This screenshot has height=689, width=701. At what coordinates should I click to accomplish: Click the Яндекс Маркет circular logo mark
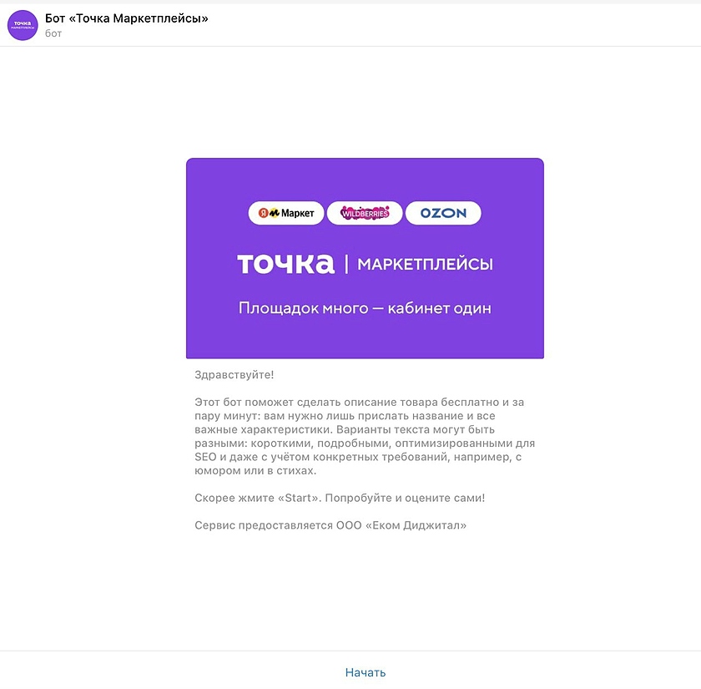(263, 213)
